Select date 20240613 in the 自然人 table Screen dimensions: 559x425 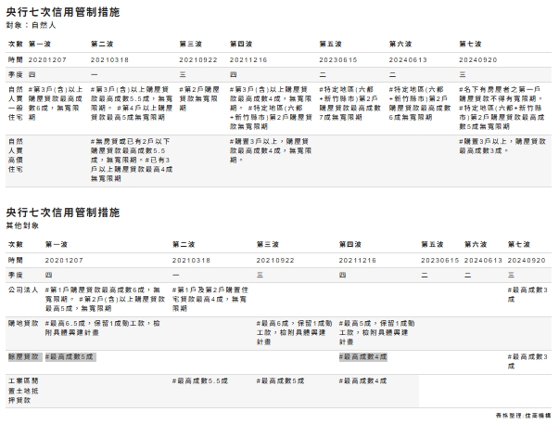click(x=408, y=60)
